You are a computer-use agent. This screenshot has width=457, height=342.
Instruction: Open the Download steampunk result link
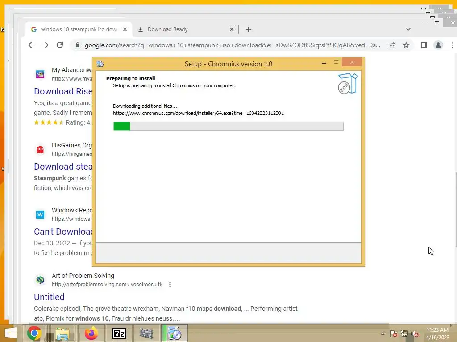click(63, 167)
